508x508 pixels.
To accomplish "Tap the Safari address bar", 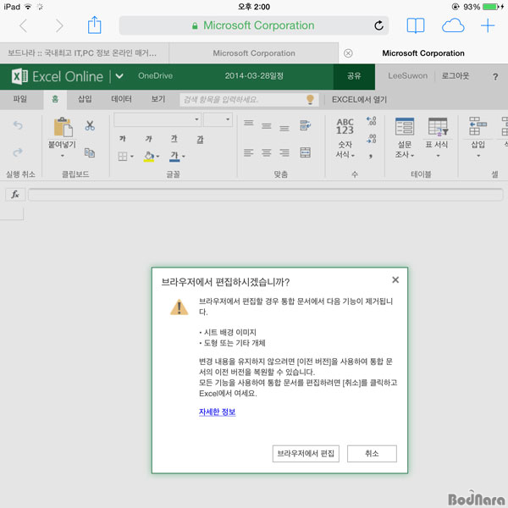I will click(x=254, y=25).
